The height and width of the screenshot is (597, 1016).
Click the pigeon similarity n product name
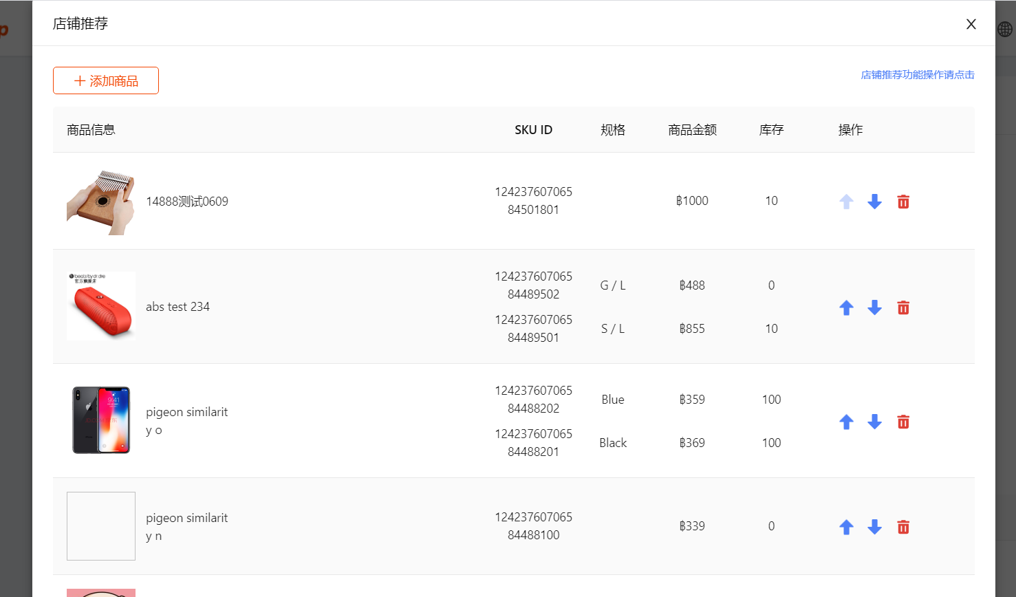pos(186,527)
